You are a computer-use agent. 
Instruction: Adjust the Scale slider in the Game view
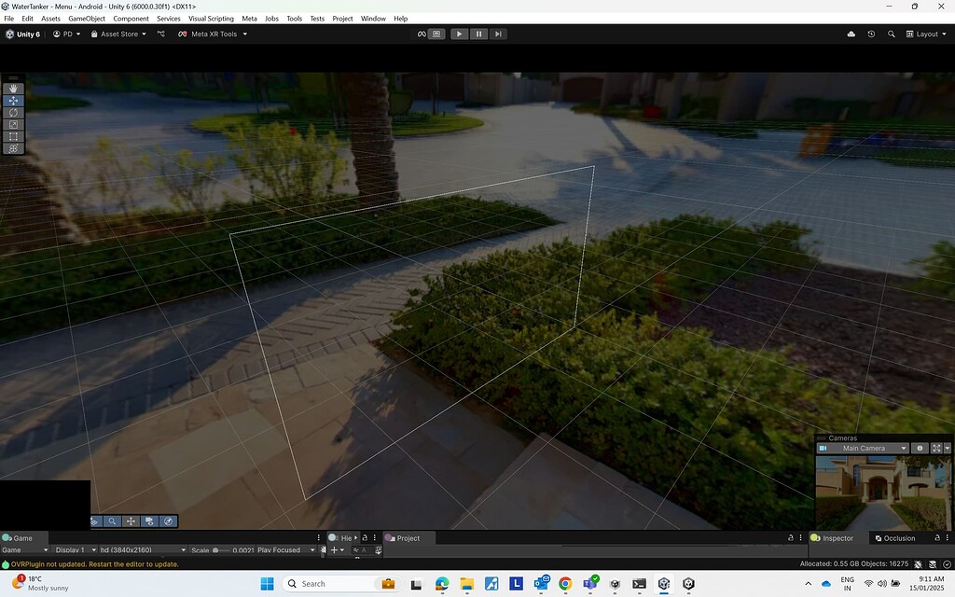(x=215, y=549)
